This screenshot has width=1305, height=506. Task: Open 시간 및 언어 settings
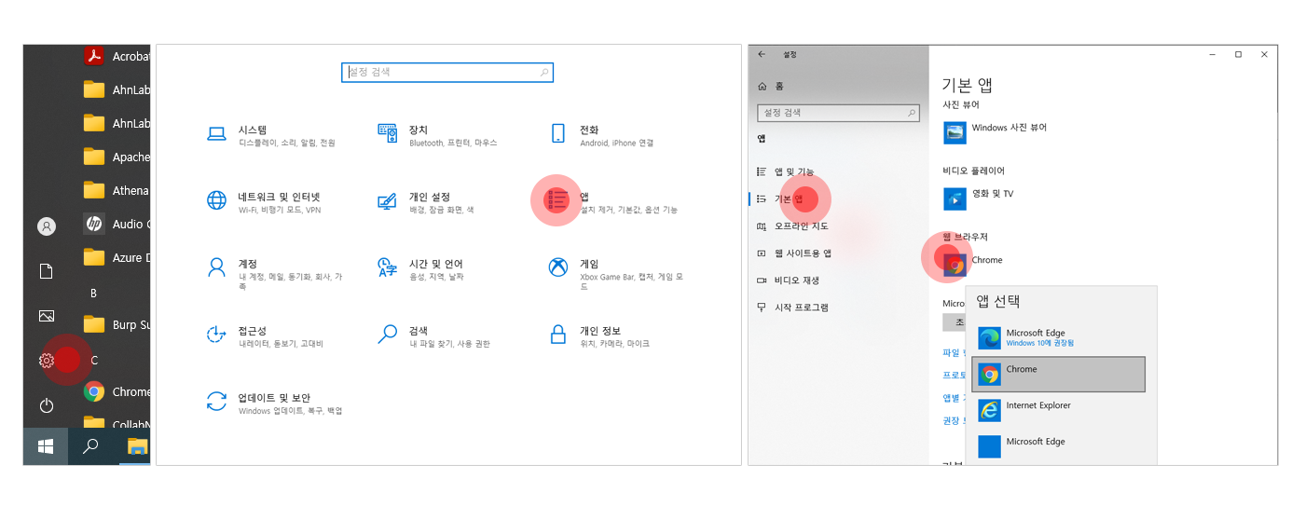(x=421, y=269)
